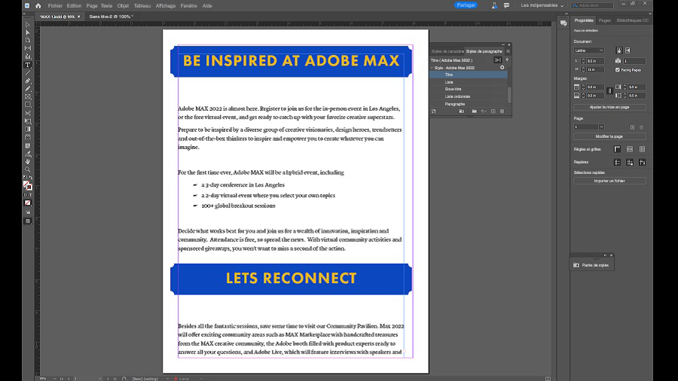Select the Hand tool
Image resolution: width=678 pixels, height=381 pixels.
tap(28, 162)
